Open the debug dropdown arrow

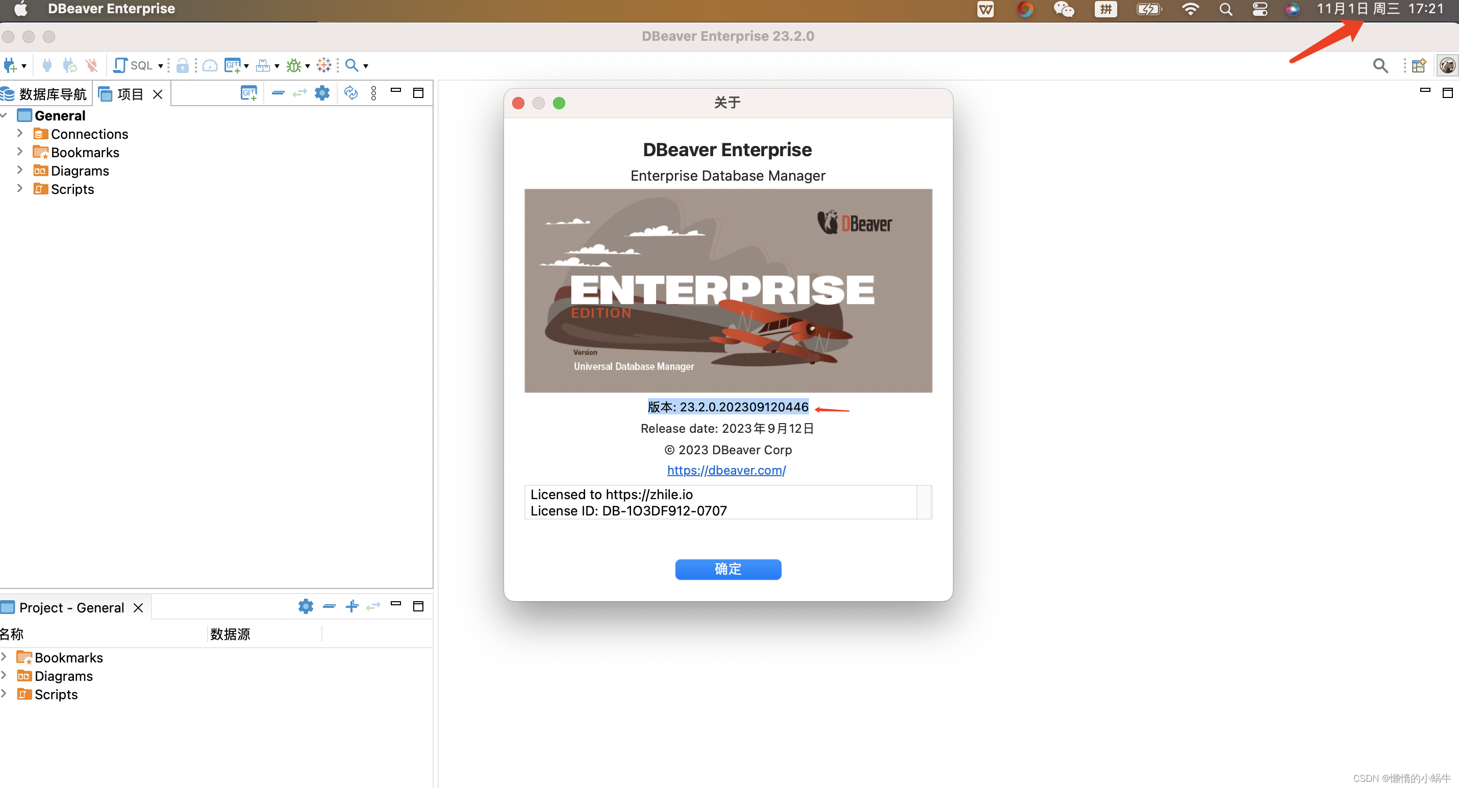click(x=308, y=66)
